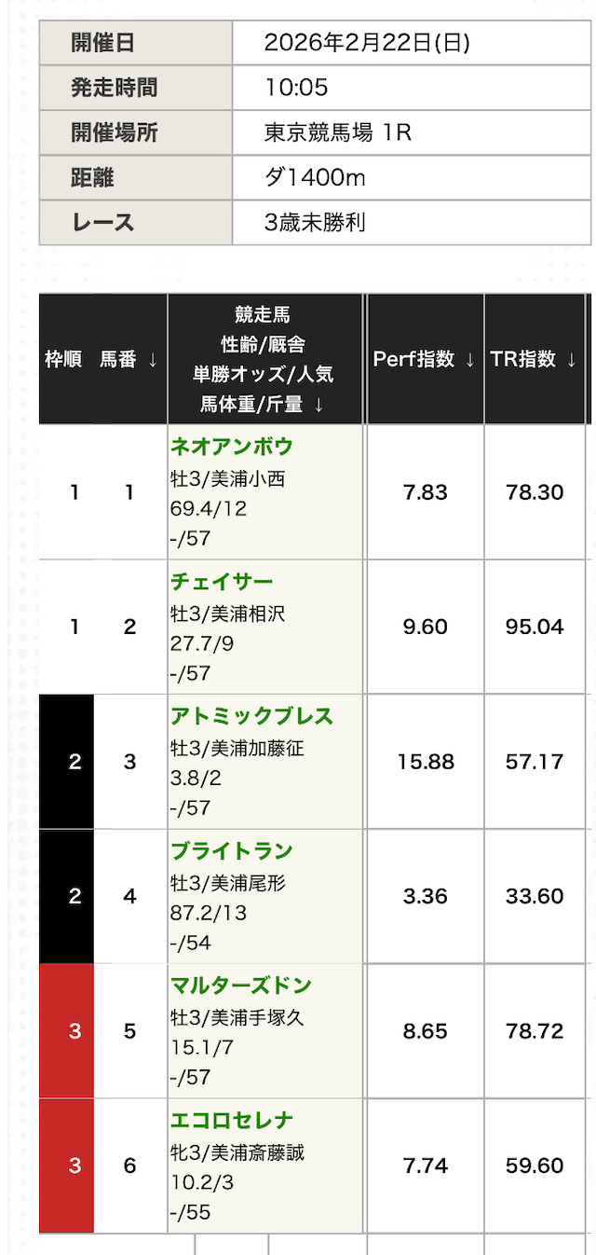
Task: Sort the table by Perf指数 arrow
Action: pos(470,360)
